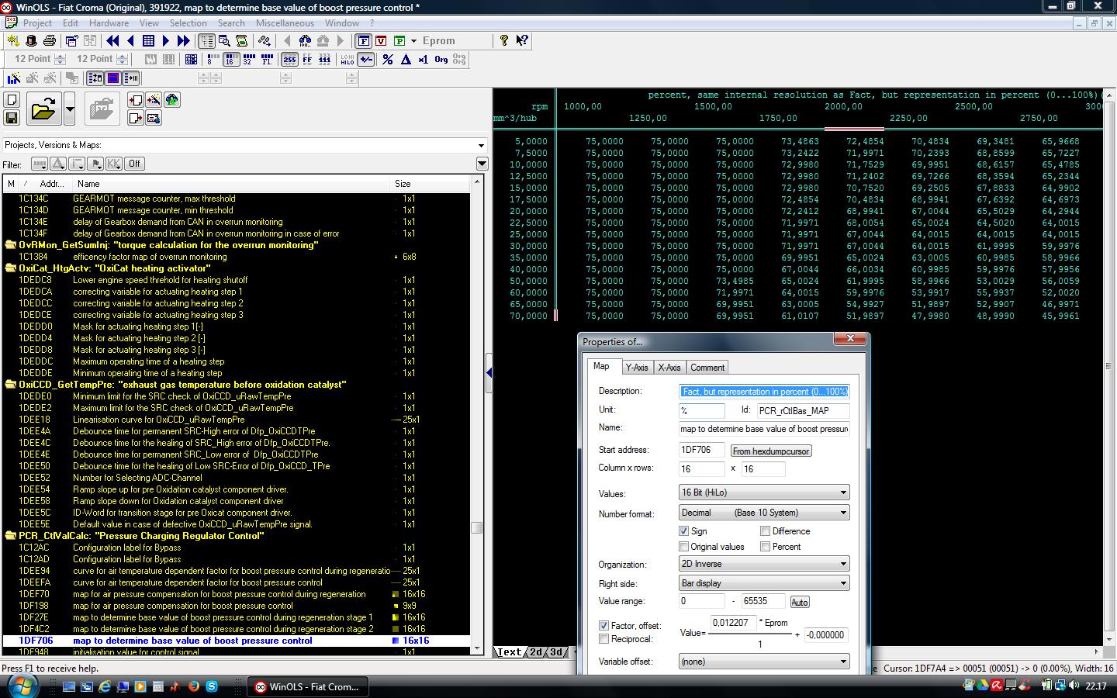The height and width of the screenshot is (698, 1117).
Task: Click the export file page-arrow icon
Action: tap(136, 118)
